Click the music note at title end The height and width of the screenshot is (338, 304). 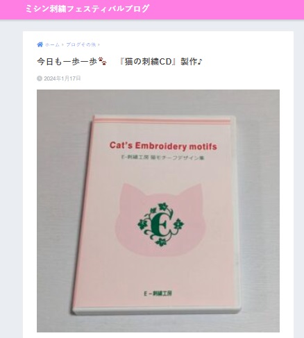click(x=200, y=62)
